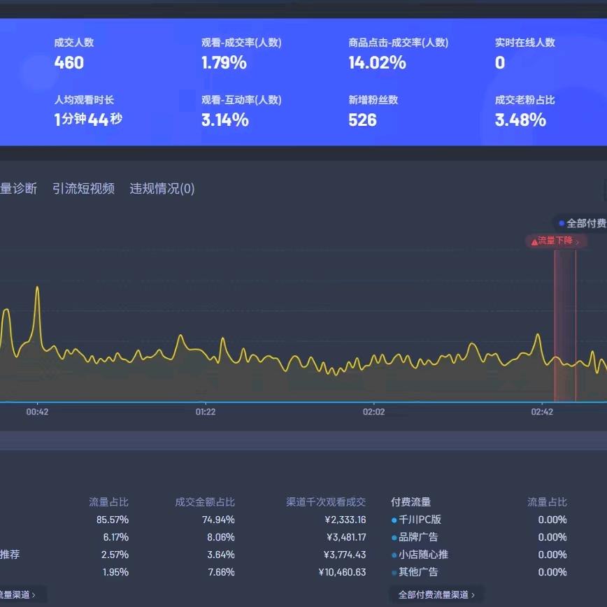The height and width of the screenshot is (607, 607).
Task: Click the chart range scrollbar below the timeline
Action: click(303, 441)
